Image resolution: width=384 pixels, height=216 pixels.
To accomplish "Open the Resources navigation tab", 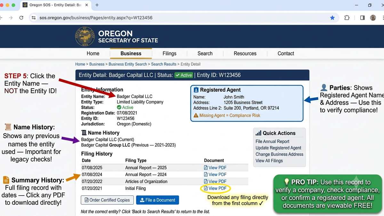I will tap(245, 53).
